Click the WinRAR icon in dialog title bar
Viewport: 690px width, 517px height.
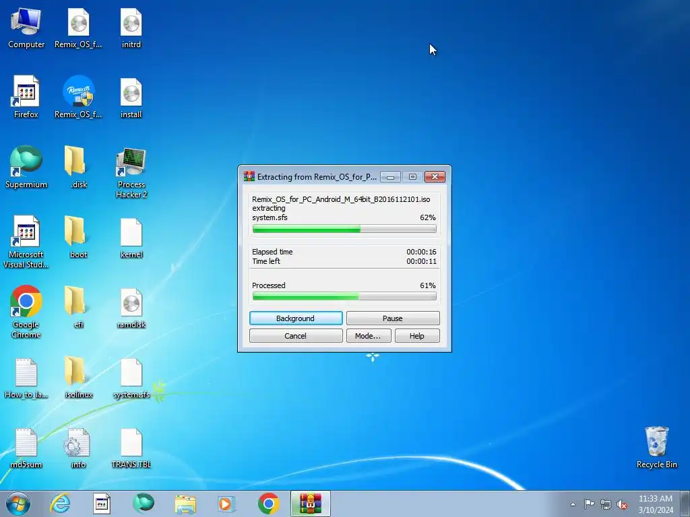click(249, 176)
